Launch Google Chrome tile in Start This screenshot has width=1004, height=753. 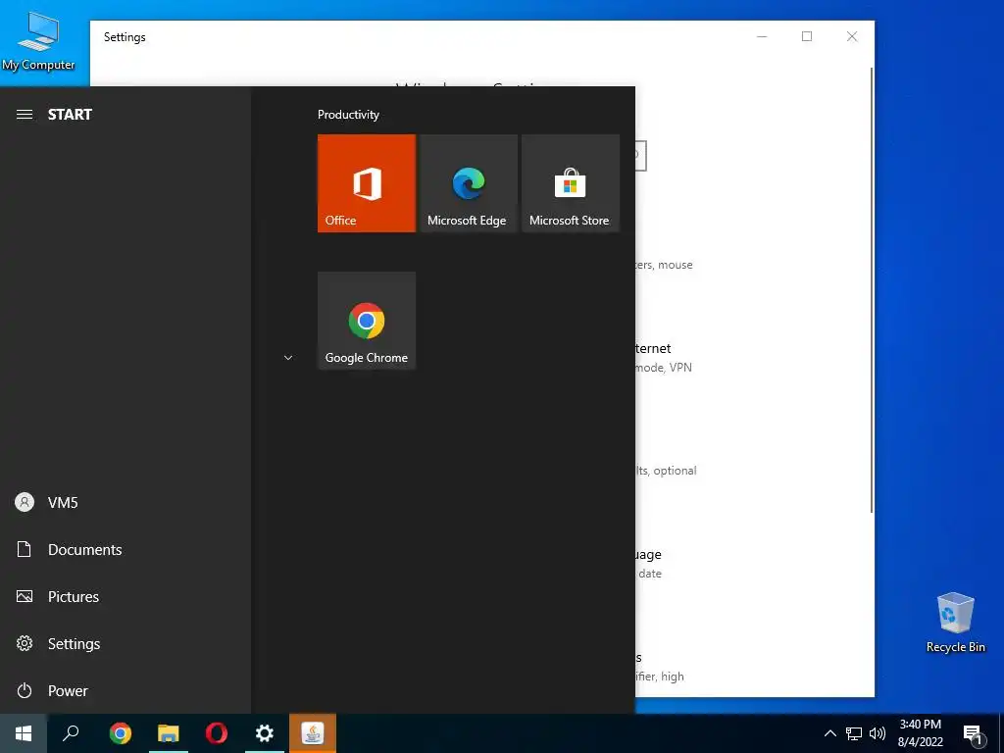click(367, 321)
